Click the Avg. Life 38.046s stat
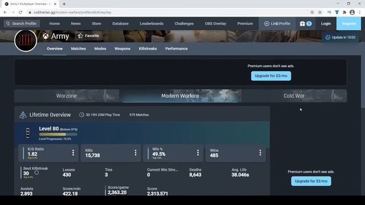Image resolution: width=365 pixels, height=205 pixels. click(240, 173)
